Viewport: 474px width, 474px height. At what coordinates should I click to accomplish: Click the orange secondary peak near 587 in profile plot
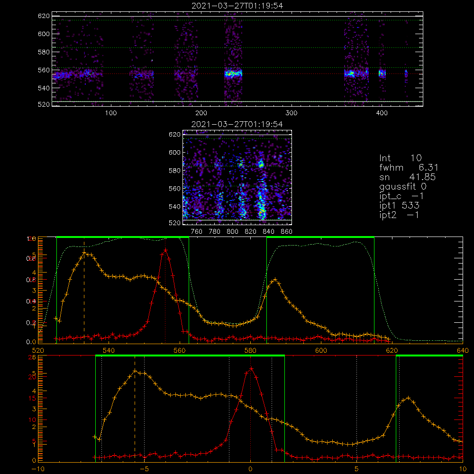pos(275,280)
